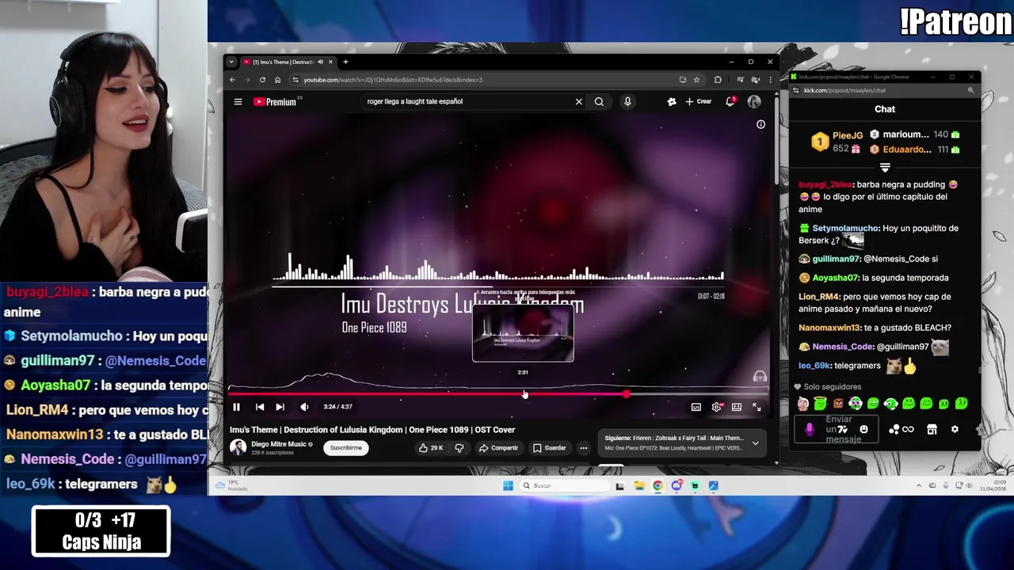Click the purple microphone icon in chat input
Image resolution: width=1014 pixels, height=570 pixels.
pos(809,429)
